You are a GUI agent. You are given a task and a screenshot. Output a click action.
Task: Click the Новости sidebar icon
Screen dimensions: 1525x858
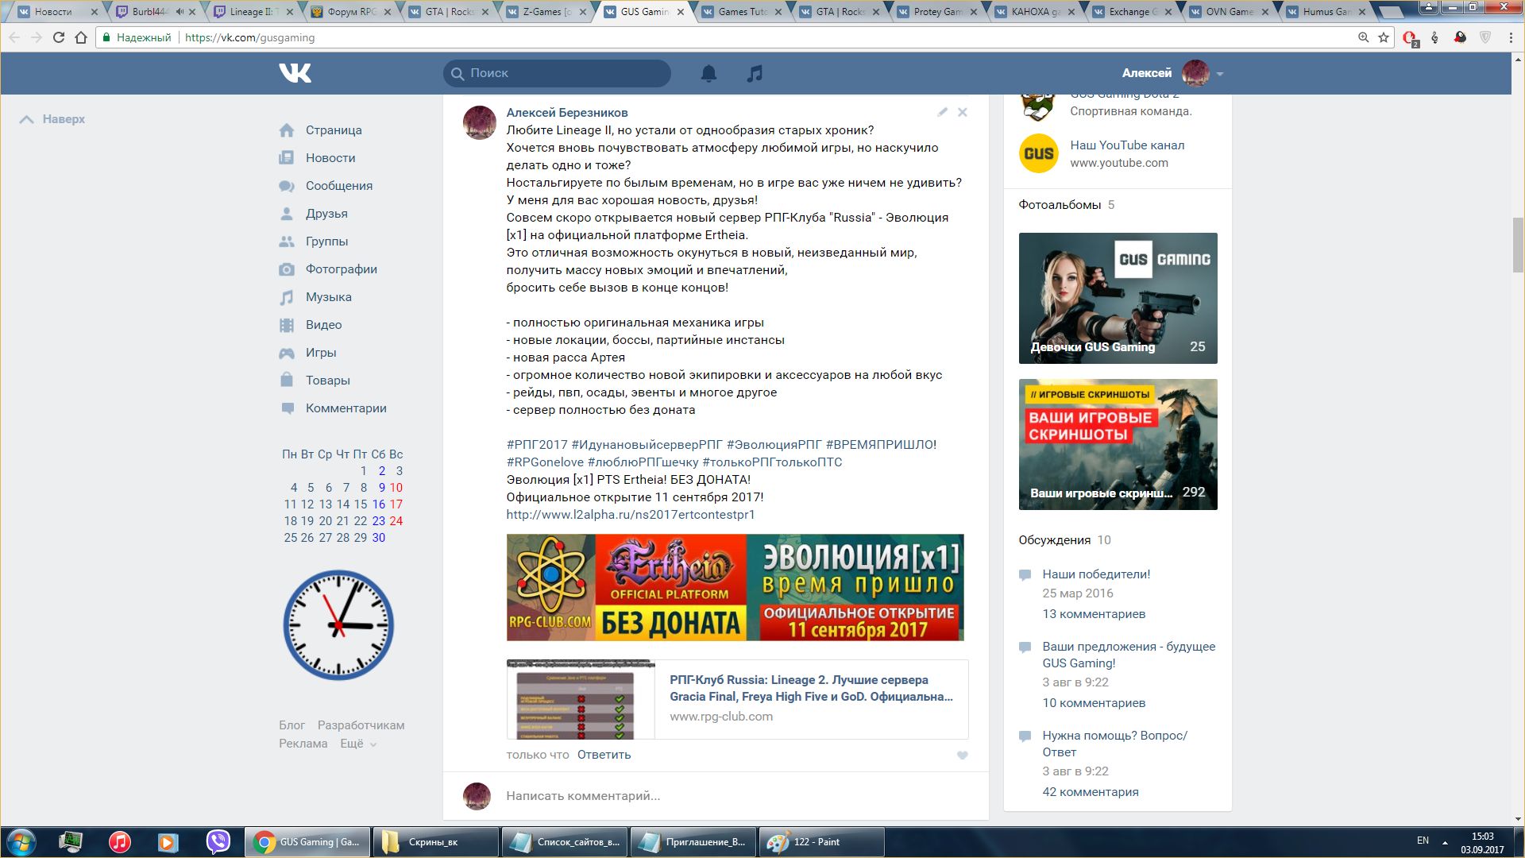287,158
